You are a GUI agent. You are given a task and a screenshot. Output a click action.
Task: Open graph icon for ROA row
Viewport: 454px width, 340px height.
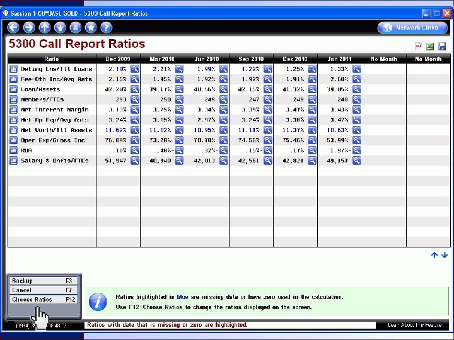tap(13, 150)
